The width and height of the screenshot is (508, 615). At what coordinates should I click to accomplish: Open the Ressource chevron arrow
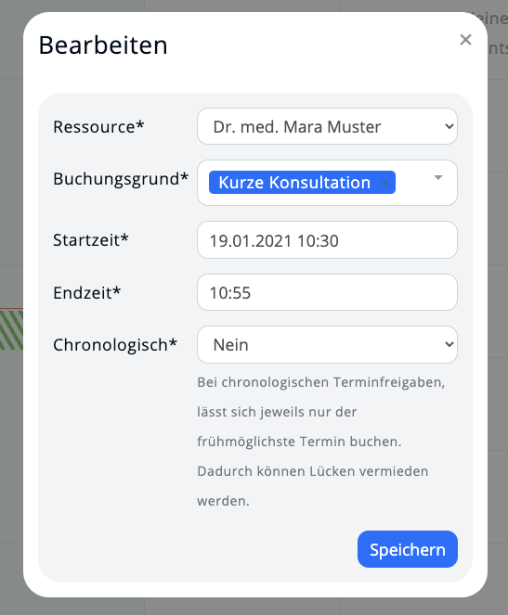pyautogui.click(x=449, y=126)
